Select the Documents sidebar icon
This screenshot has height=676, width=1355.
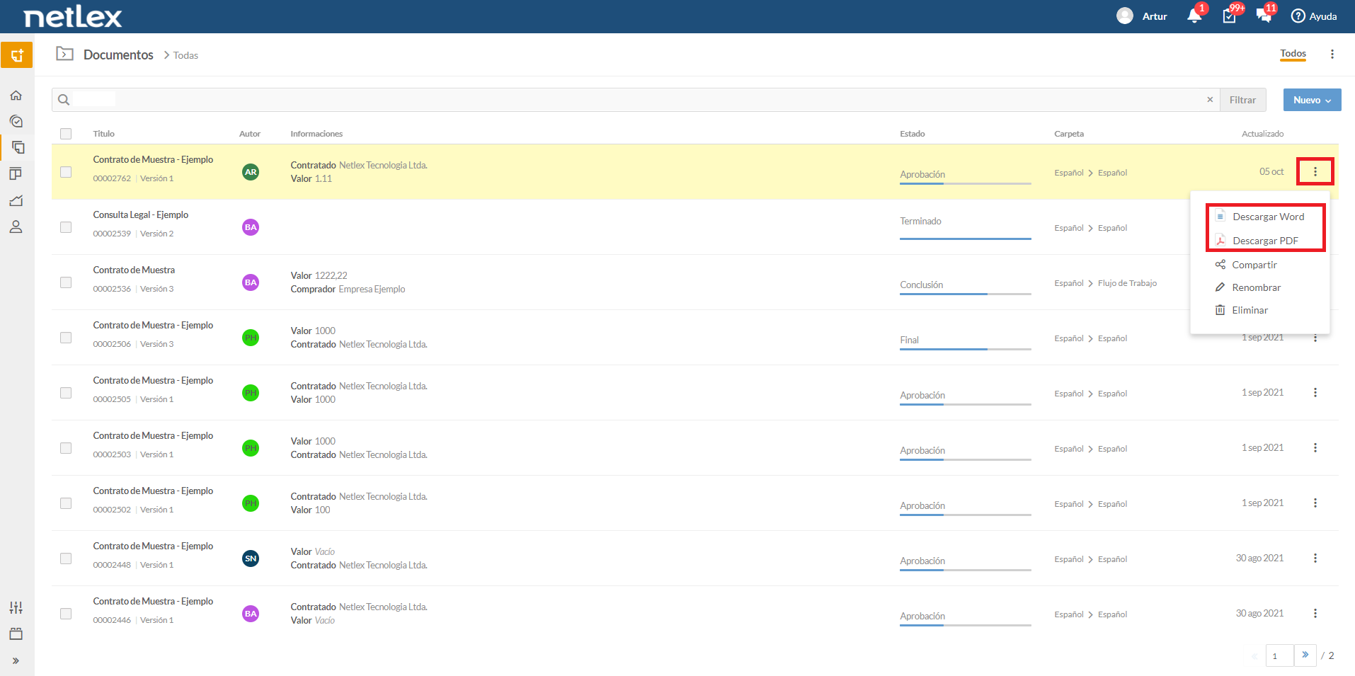18,147
